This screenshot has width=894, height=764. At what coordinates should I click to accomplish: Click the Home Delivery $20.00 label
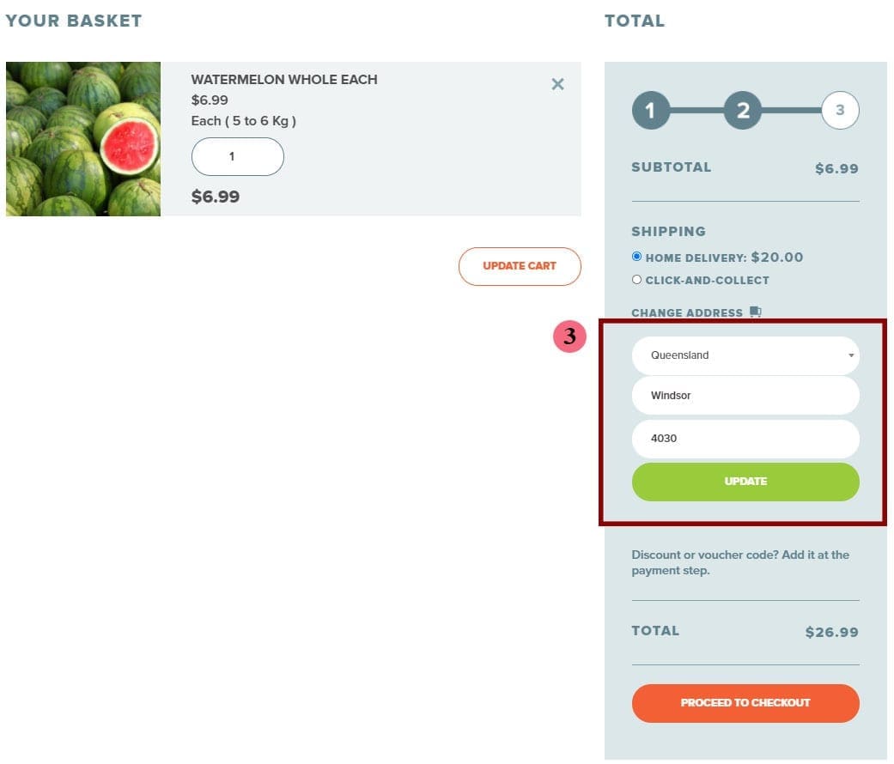pyautogui.click(x=724, y=258)
